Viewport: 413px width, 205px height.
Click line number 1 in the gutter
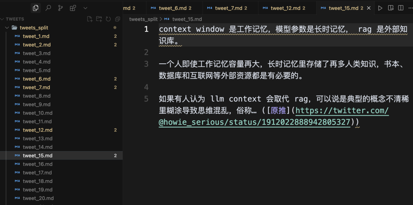(x=146, y=29)
